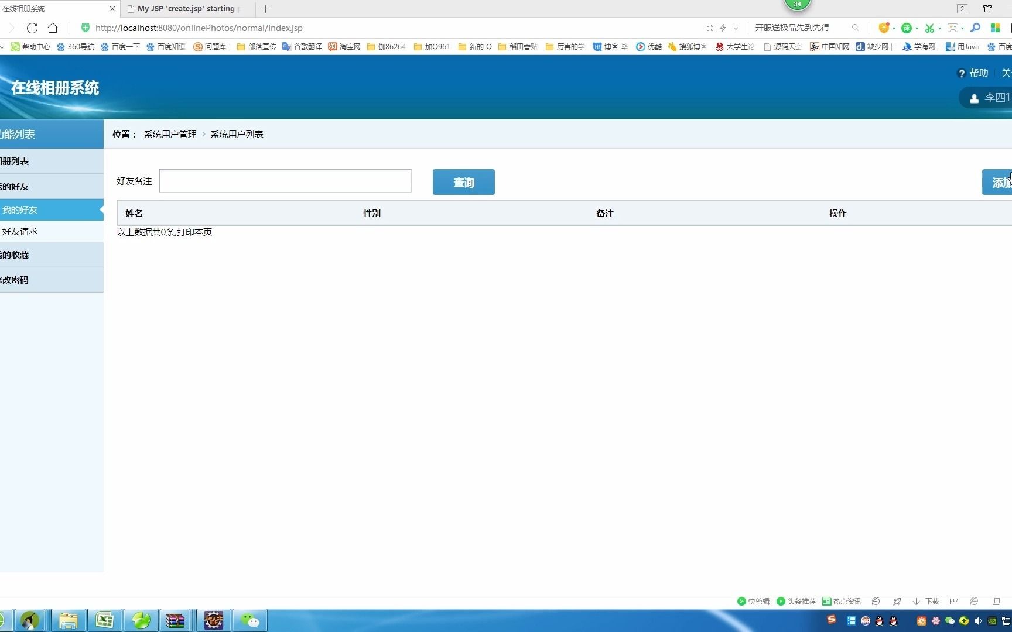This screenshot has width=1012, height=632.
Task: Expand the screenshot tool dropdown arrow
Action: [939, 28]
